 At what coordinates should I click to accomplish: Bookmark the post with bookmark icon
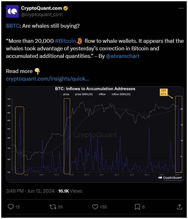pos(137,207)
